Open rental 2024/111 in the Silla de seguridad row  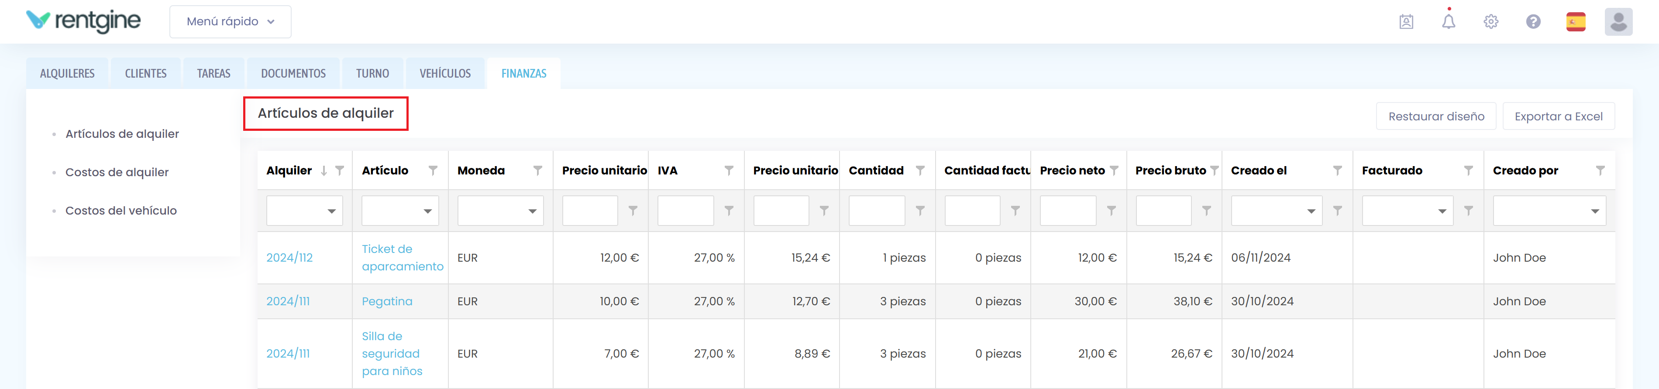point(288,354)
